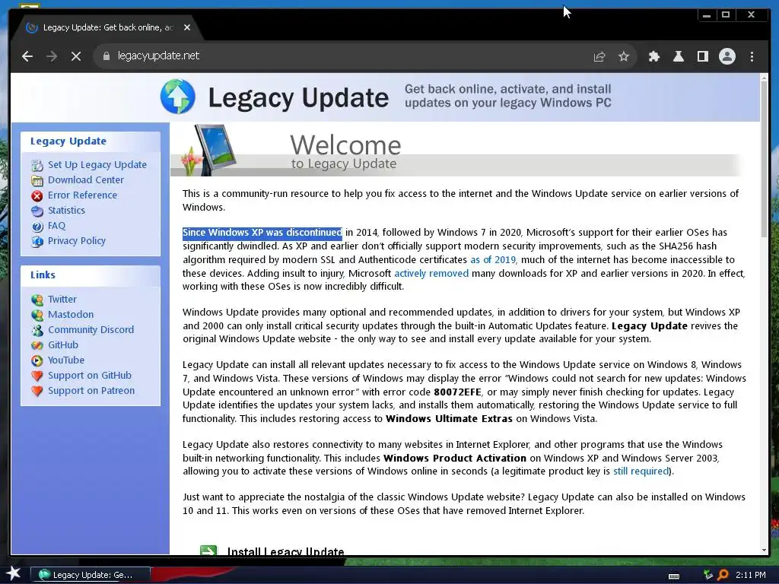Click the Legacy Update site title heading
This screenshot has height=584, width=779.
(x=298, y=97)
